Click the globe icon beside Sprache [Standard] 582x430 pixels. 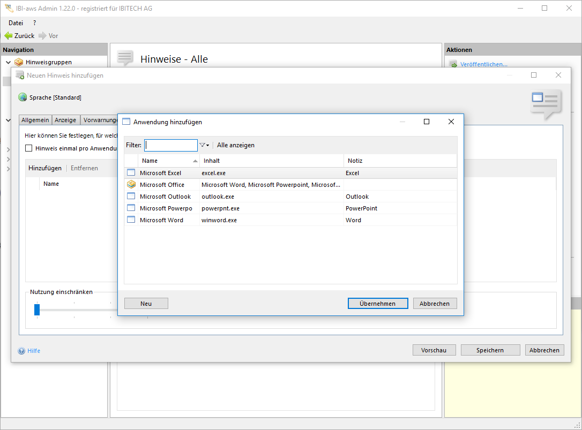23,97
